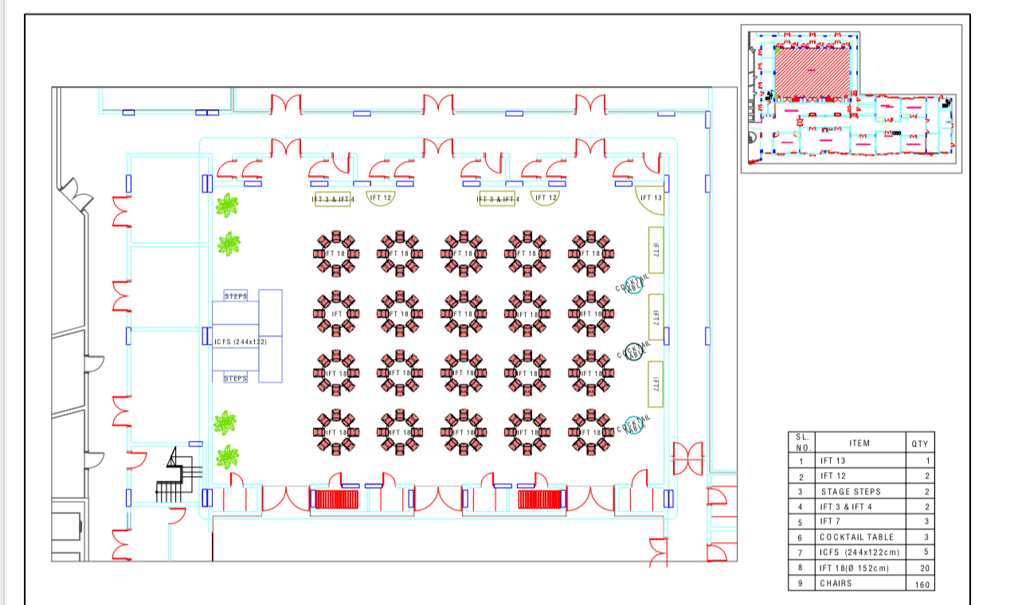
Task: Select the CHAIRS row in legend table
Action: pos(860,583)
